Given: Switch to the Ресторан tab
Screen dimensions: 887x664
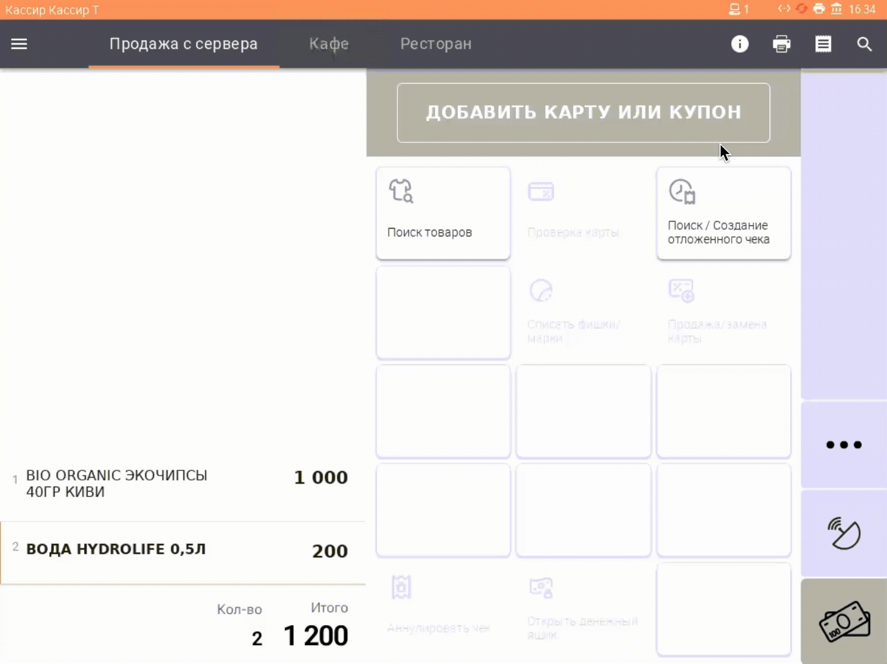Looking at the screenshot, I should (436, 44).
